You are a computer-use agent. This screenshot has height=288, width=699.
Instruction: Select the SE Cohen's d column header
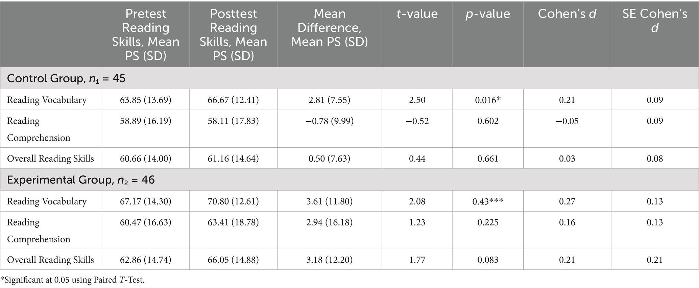coord(655,21)
